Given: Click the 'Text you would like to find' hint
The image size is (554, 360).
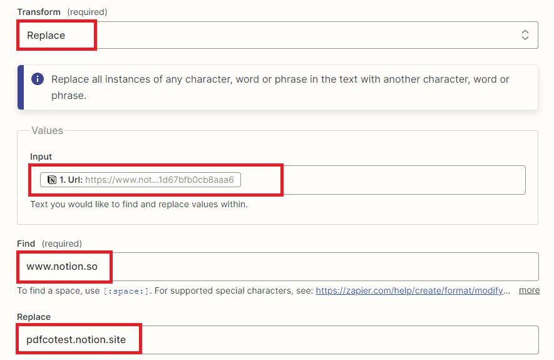Looking at the screenshot, I should click(x=139, y=204).
